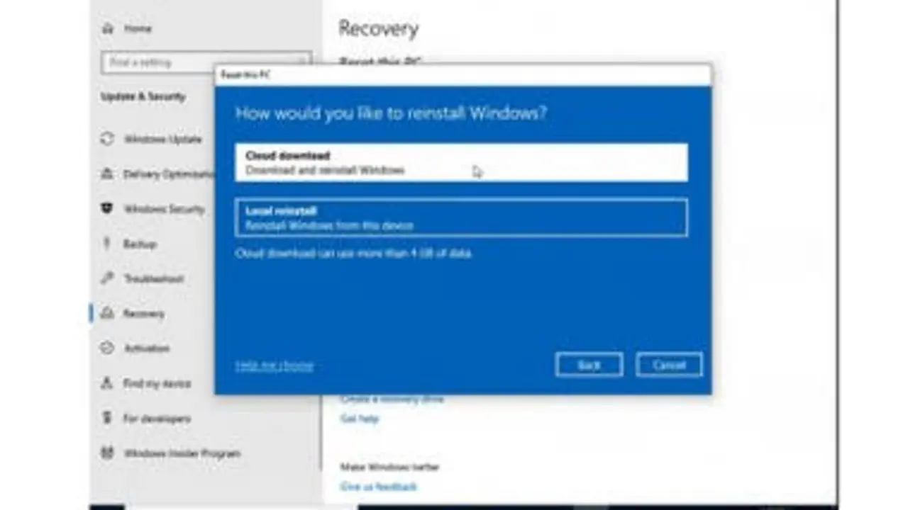This screenshot has height=510, width=908.
Task: Click the Backup arrow icon
Action: pos(107,244)
